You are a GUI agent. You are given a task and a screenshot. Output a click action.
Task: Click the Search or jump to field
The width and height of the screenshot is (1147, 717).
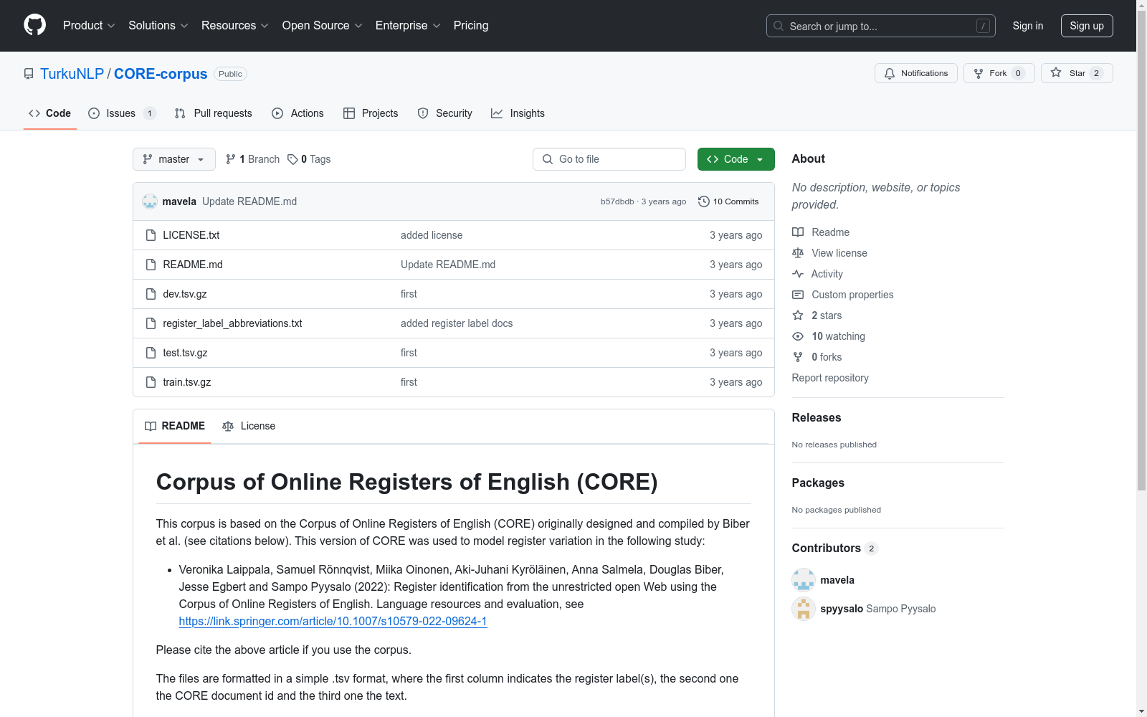881,26
